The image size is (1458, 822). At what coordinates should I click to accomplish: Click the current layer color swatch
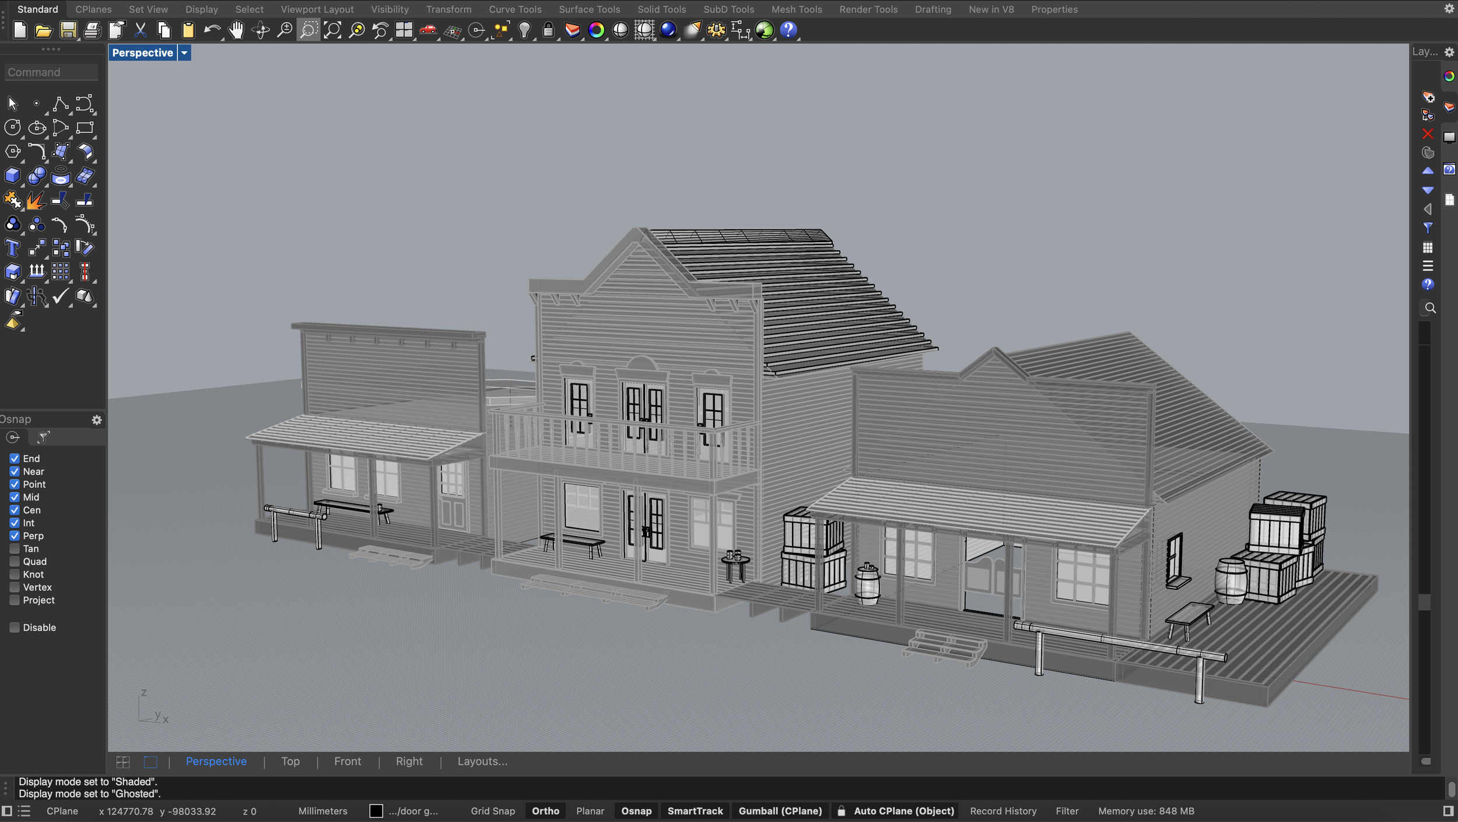(376, 811)
